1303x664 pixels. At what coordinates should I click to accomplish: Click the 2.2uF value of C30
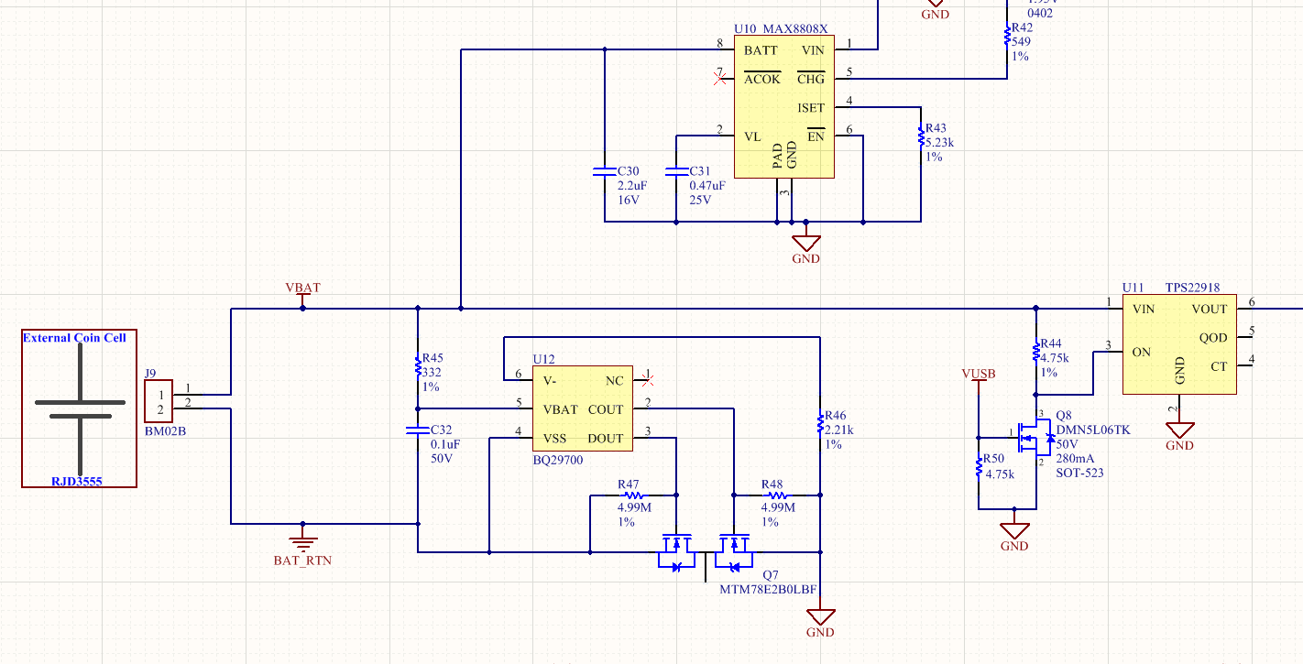[x=633, y=185]
